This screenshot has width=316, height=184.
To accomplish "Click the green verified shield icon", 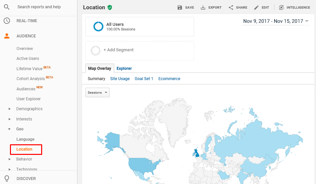I will 110,8.
